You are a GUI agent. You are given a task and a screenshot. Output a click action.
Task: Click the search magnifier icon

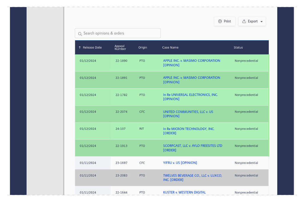pos(80,34)
